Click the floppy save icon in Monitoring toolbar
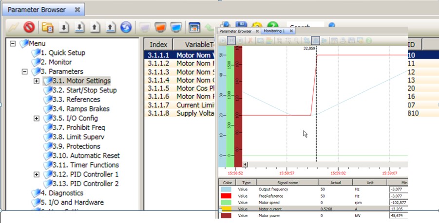The width and height of the screenshot is (439, 223). click(352, 41)
